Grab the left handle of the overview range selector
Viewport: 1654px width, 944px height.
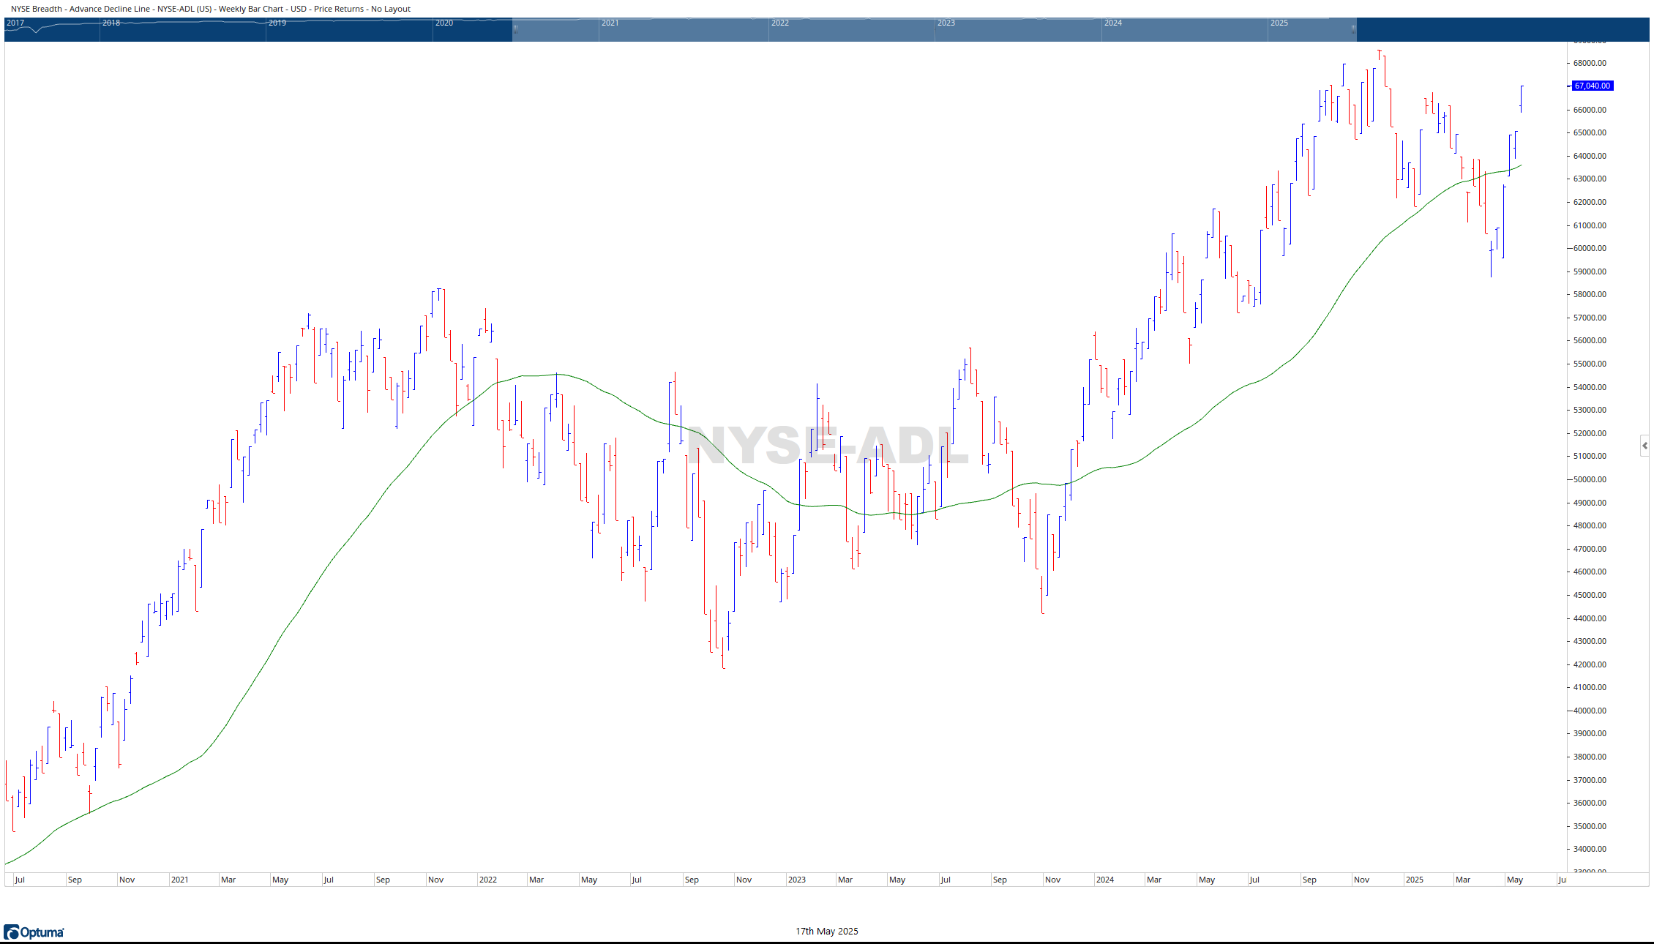(515, 29)
